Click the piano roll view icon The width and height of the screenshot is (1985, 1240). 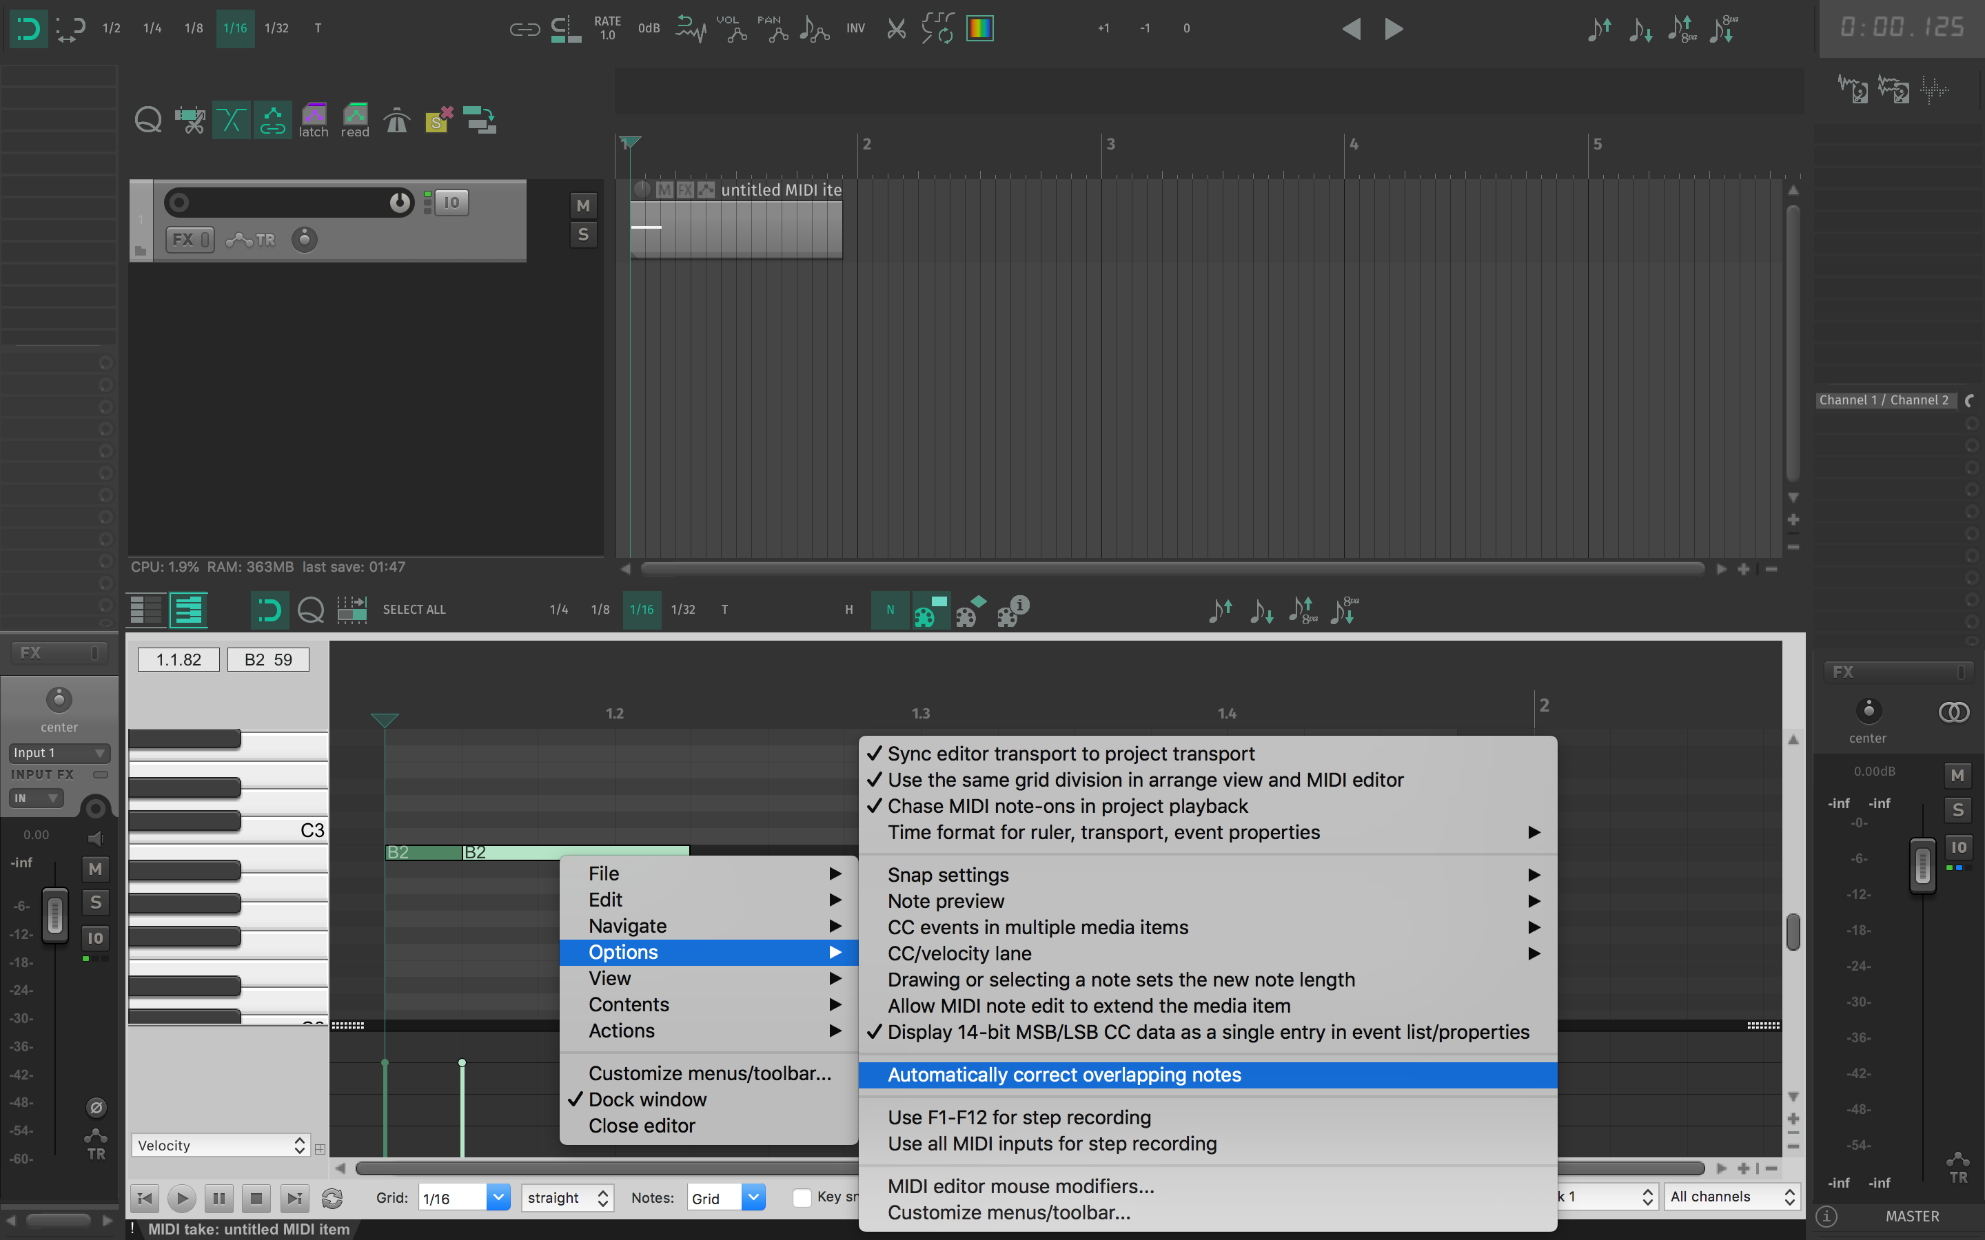point(188,610)
